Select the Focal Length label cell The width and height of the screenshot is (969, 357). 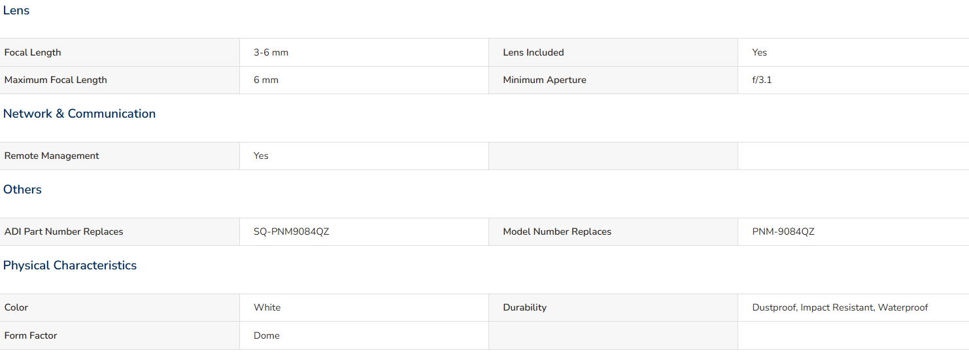click(120, 52)
